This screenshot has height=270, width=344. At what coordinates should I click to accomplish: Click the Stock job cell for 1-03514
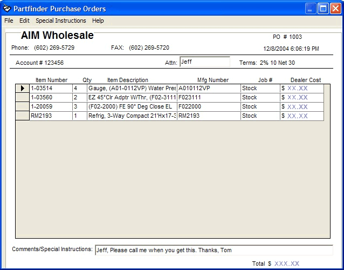260,89
